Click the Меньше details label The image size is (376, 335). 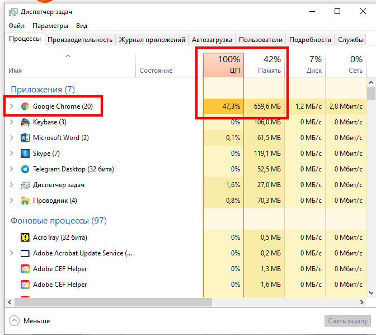[x=37, y=321]
